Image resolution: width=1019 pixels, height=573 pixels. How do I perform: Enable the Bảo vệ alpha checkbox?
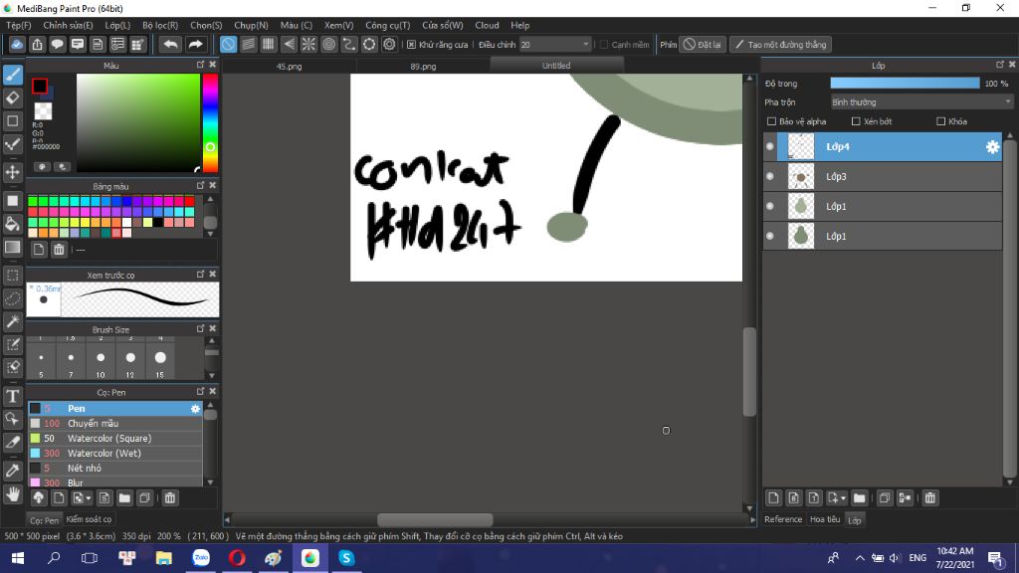click(x=772, y=121)
